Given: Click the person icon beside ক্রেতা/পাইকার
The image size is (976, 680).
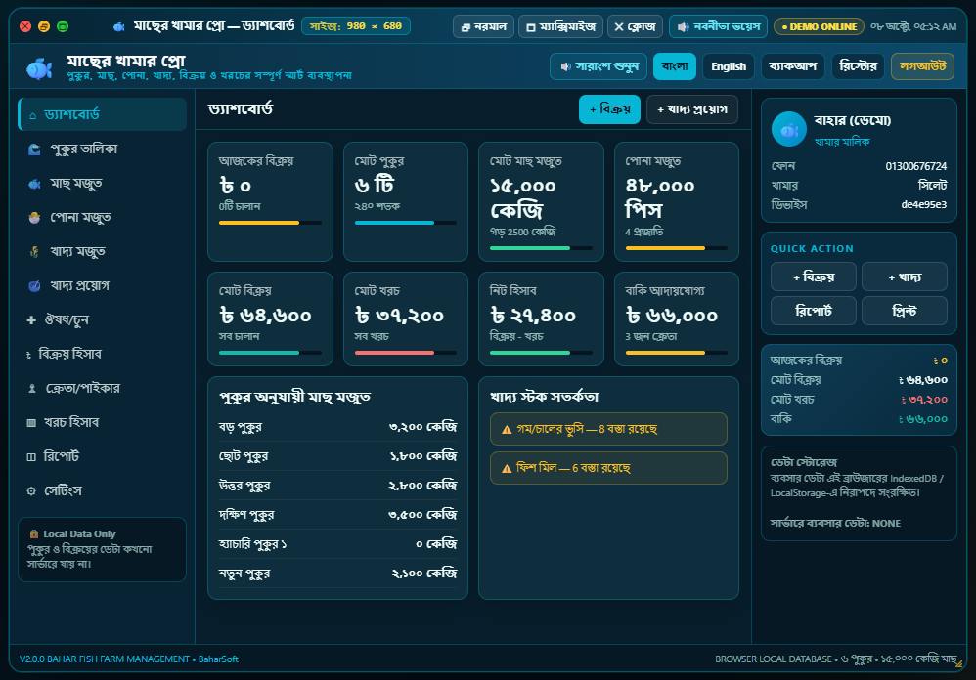Looking at the screenshot, I should tap(32, 389).
